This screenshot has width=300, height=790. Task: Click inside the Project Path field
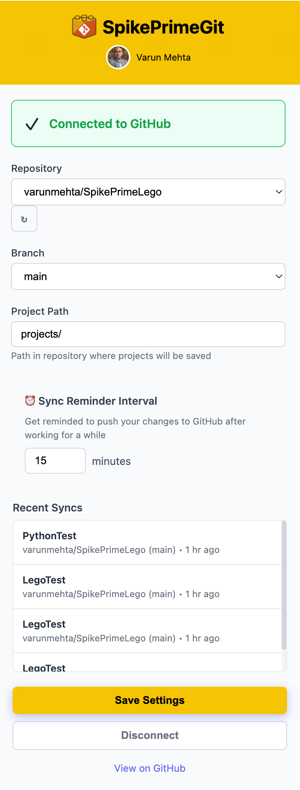(148, 334)
